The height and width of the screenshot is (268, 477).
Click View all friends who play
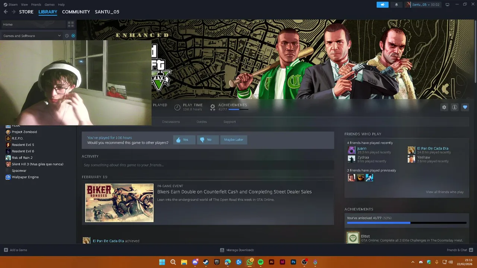coord(445,192)
